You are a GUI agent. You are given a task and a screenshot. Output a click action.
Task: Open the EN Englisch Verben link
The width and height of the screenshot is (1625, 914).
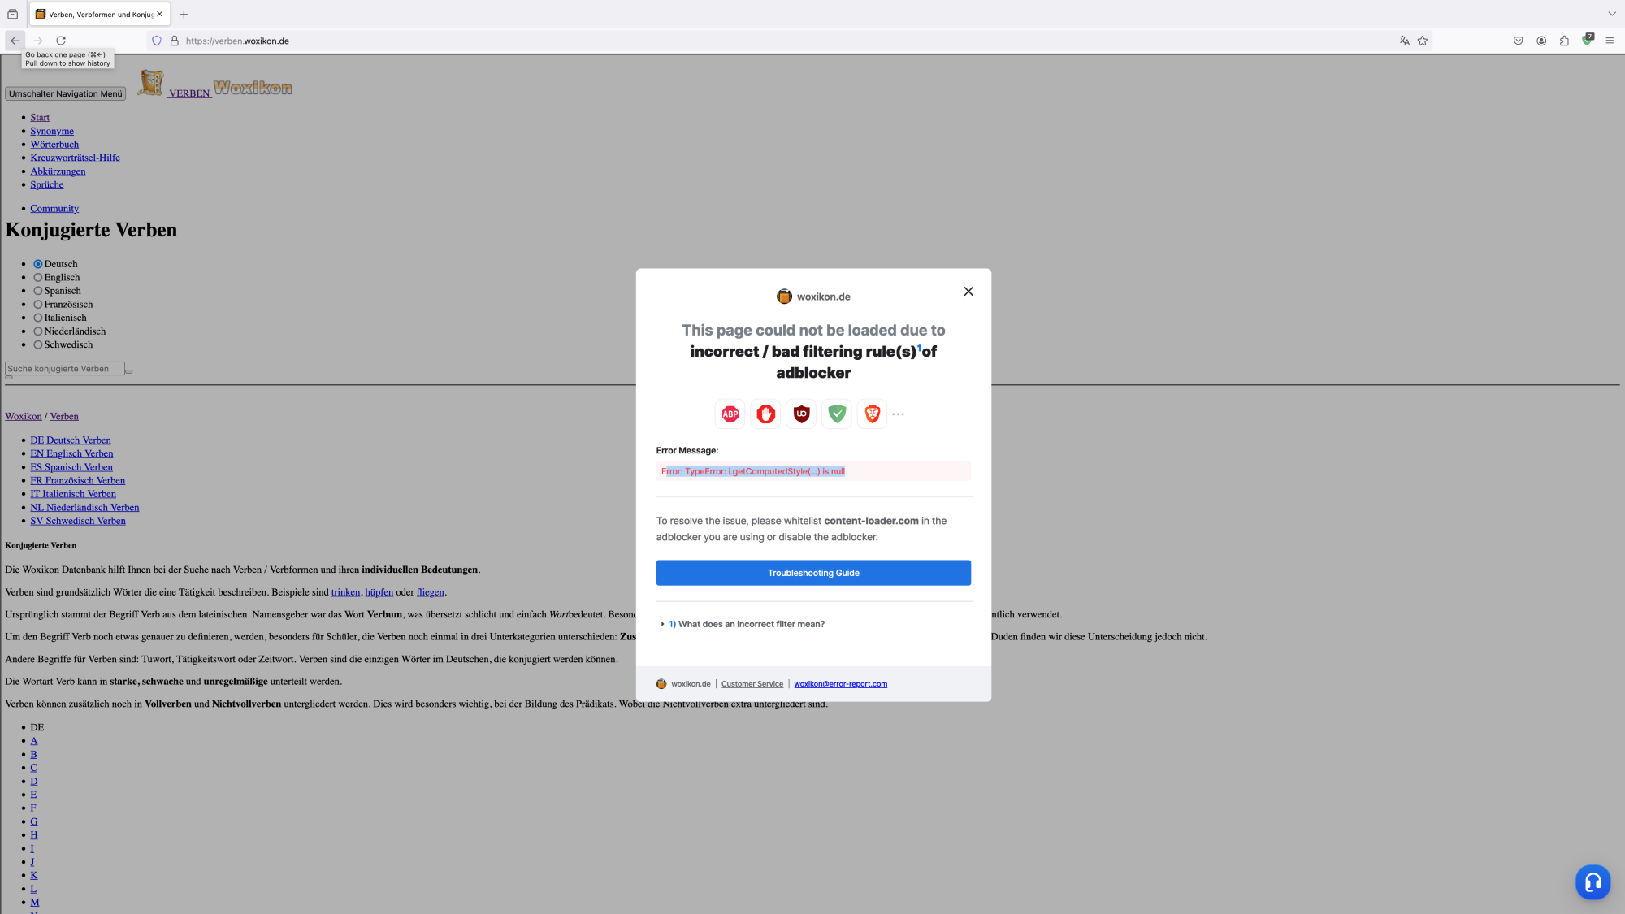click(x=71, y=454)
